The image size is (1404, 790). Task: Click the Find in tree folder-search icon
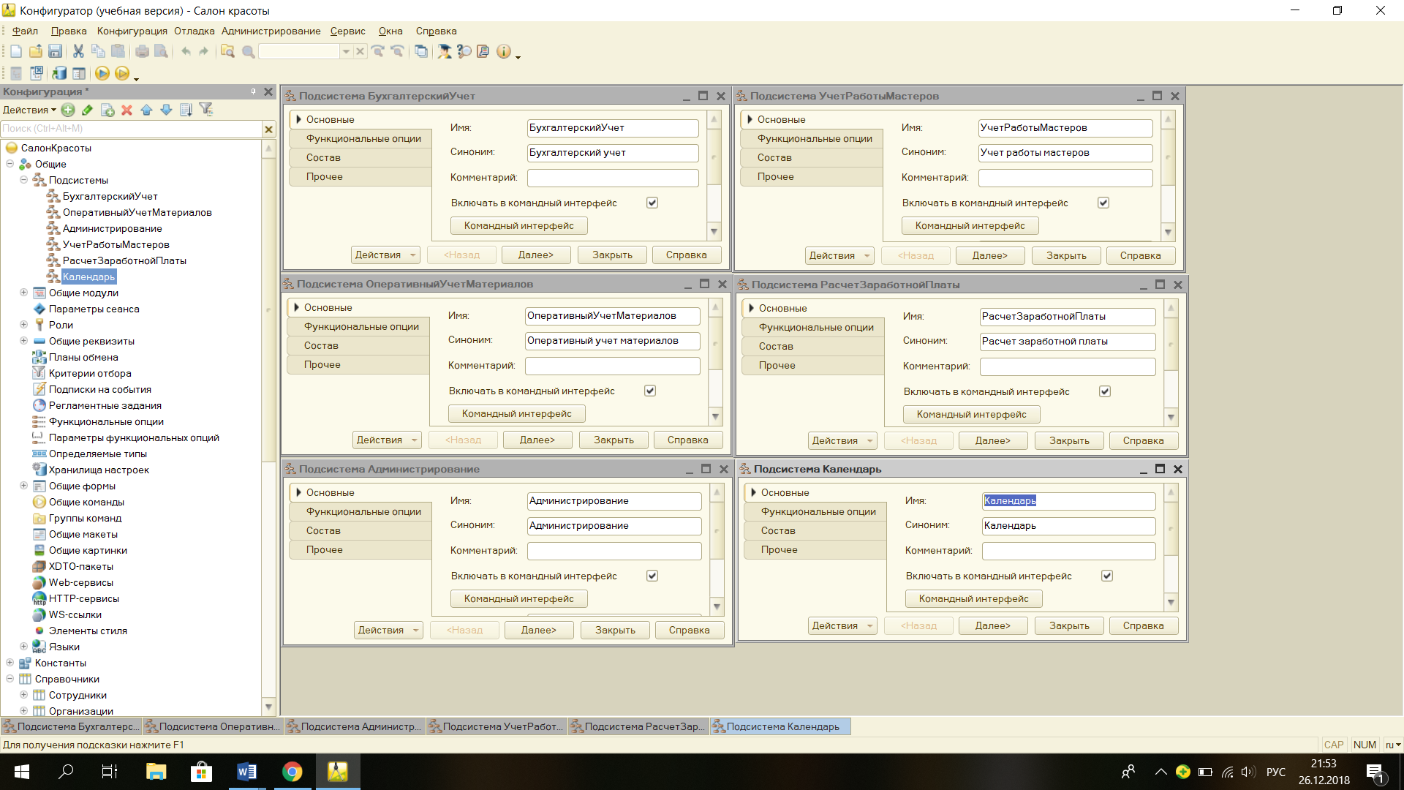click(x=227, y=51)
